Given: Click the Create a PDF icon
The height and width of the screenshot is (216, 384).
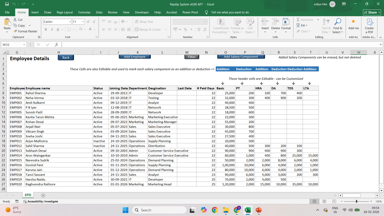Looking at the screenshot, I should [x=369, y=22].
